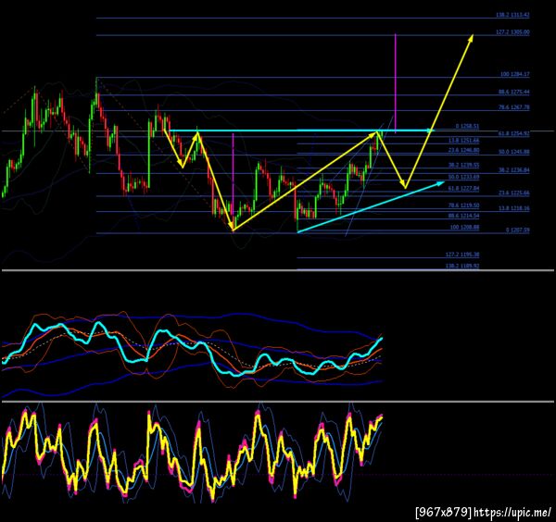Select the 88.6 1275.44 level label

tap(513, 92)
